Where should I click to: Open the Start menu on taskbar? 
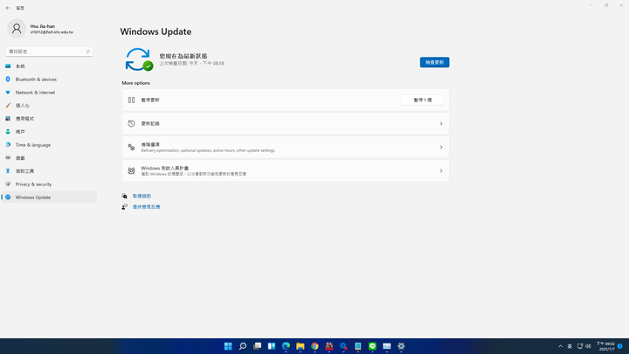point(228,346)
